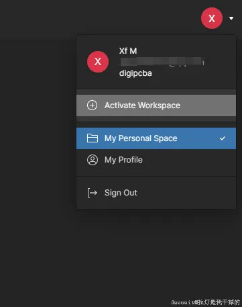Click blank area right of Sign Out
This screenshot has height=307, width=242.
[x=186, y=193]
